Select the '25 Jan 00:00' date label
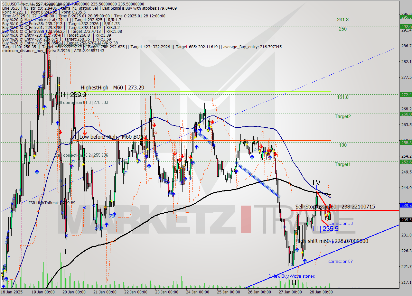 [229, 292]
